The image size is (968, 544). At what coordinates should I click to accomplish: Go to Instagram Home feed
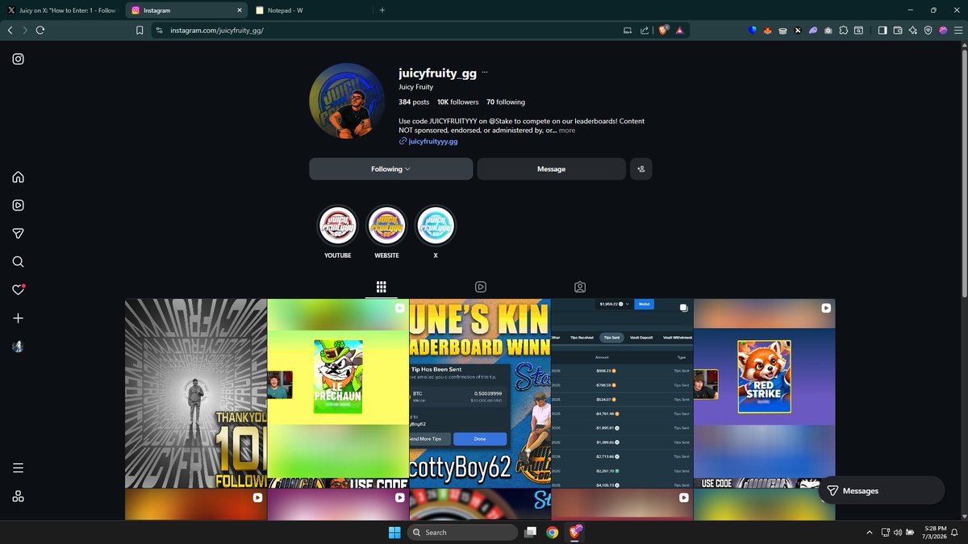18,177
